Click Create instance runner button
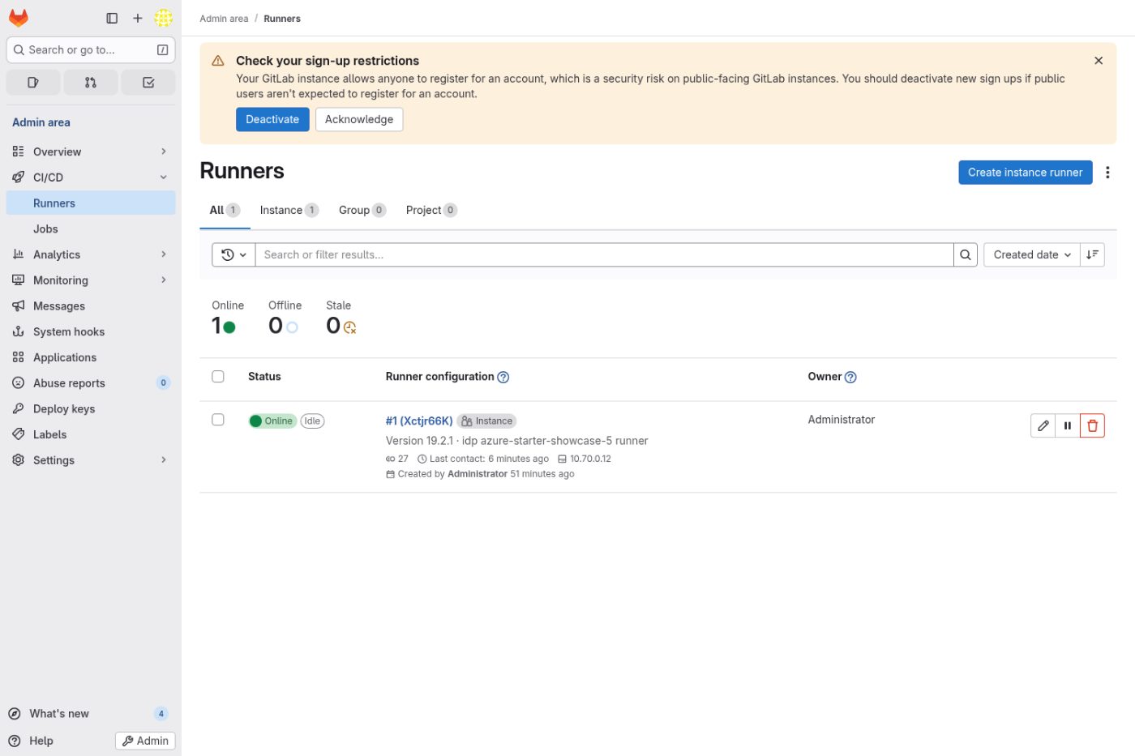Screen dimensions: 1135x756 (x=1026, y=173)
